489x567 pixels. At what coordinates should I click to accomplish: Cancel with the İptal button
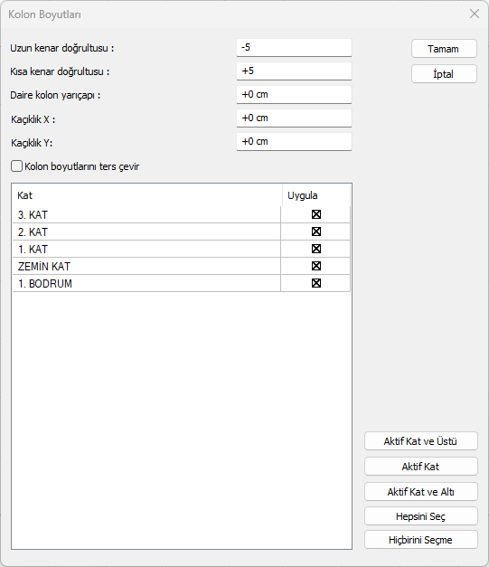click(444, 74)
